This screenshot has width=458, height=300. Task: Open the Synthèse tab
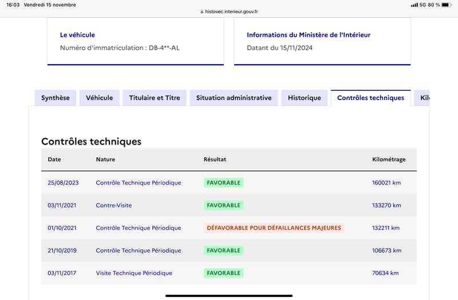coord(56,98)
